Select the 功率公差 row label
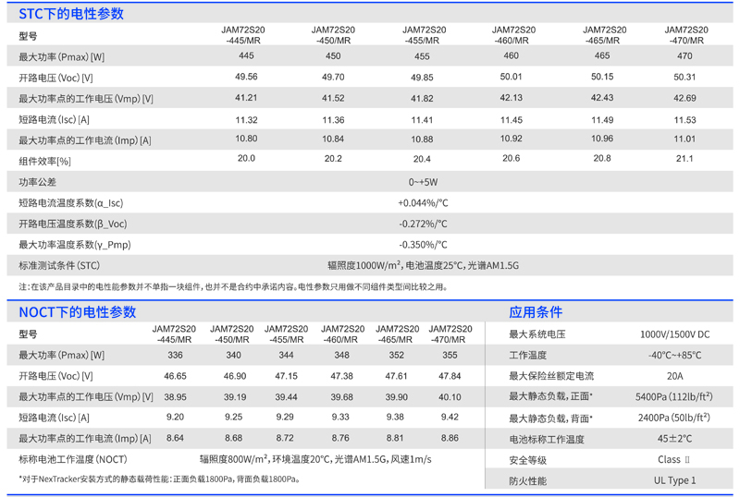The image size is (740, 497). click(37, 182)
